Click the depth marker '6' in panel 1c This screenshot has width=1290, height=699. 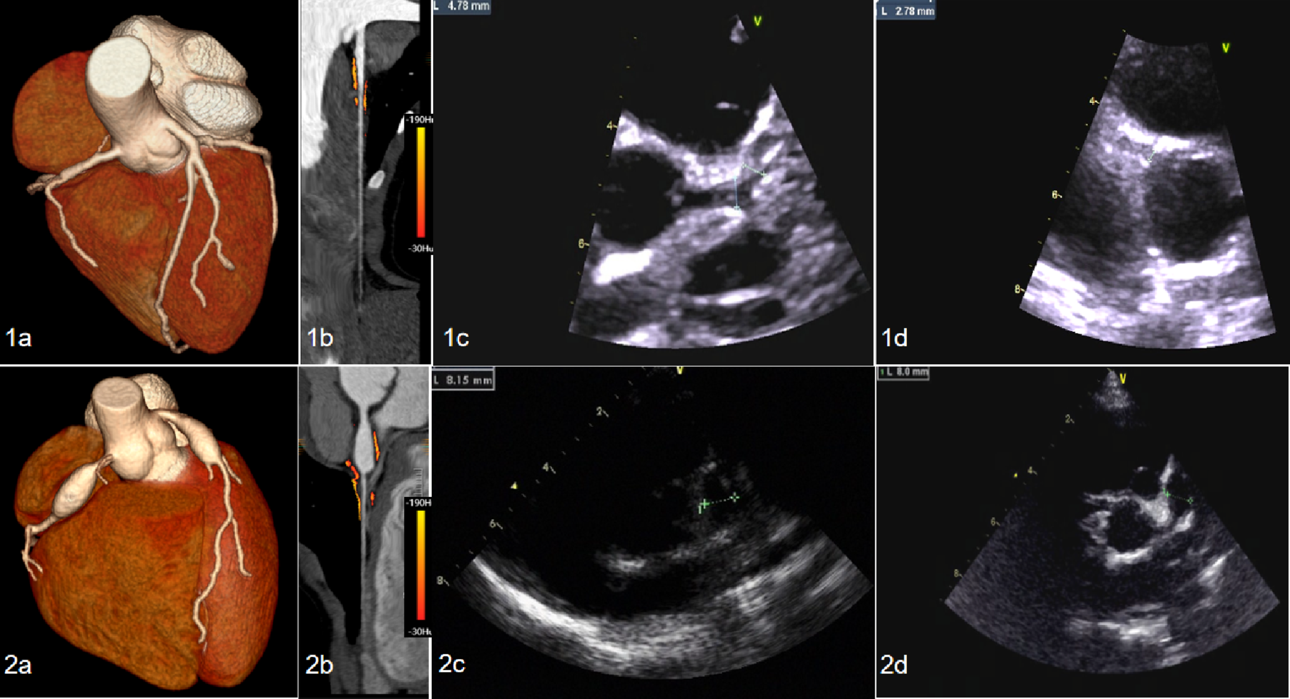coord(582,244)
